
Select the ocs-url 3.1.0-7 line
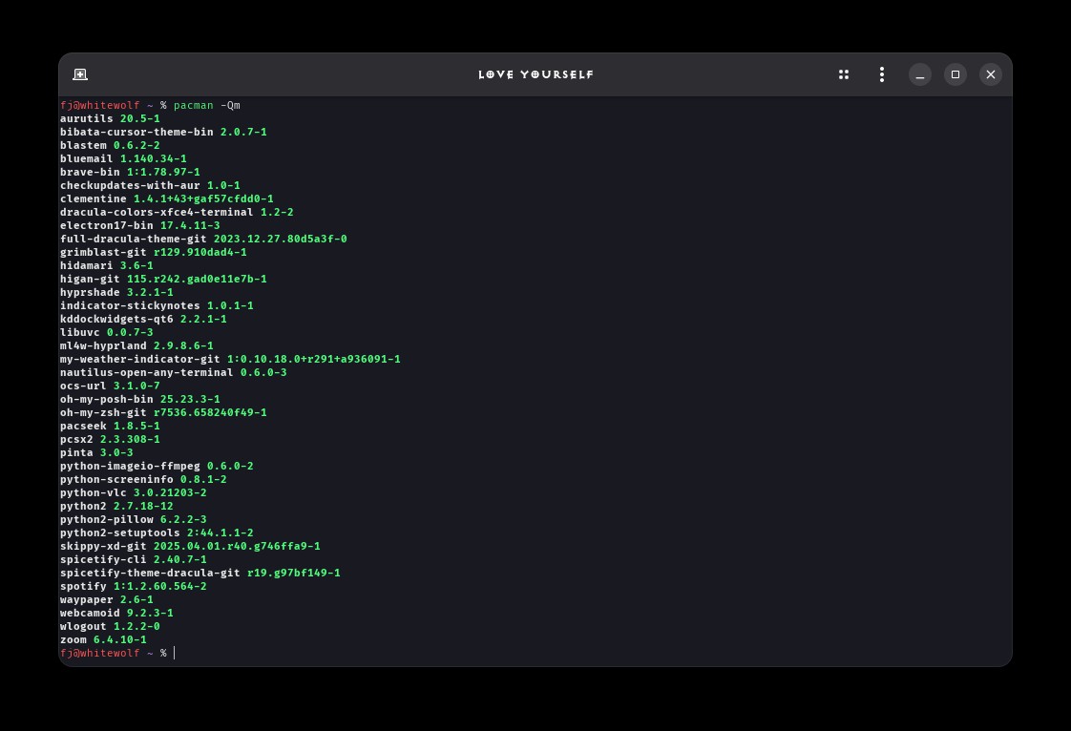point(110,386)
